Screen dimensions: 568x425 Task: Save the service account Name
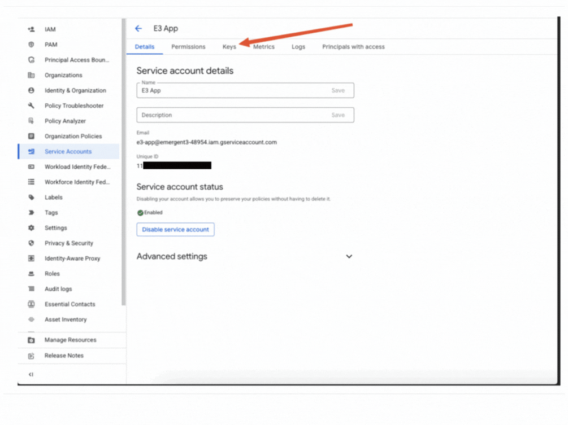(x=338, y=90)
